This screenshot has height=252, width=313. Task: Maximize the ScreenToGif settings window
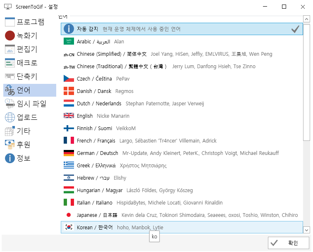(284, 7)
